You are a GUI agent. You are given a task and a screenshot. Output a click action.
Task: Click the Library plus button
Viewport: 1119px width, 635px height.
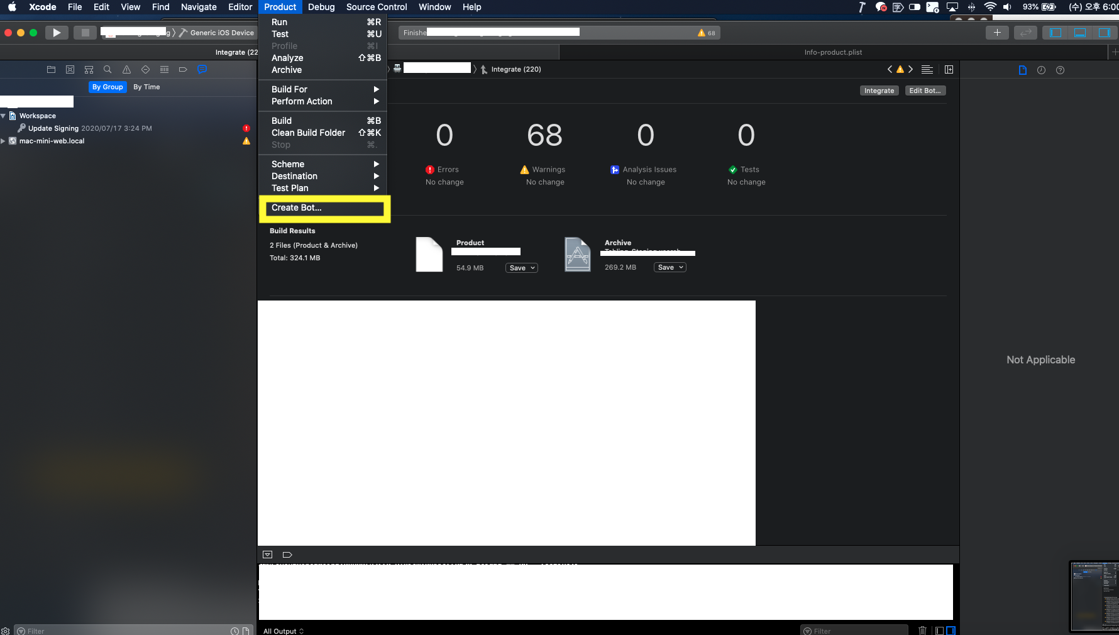pos(997,33)
